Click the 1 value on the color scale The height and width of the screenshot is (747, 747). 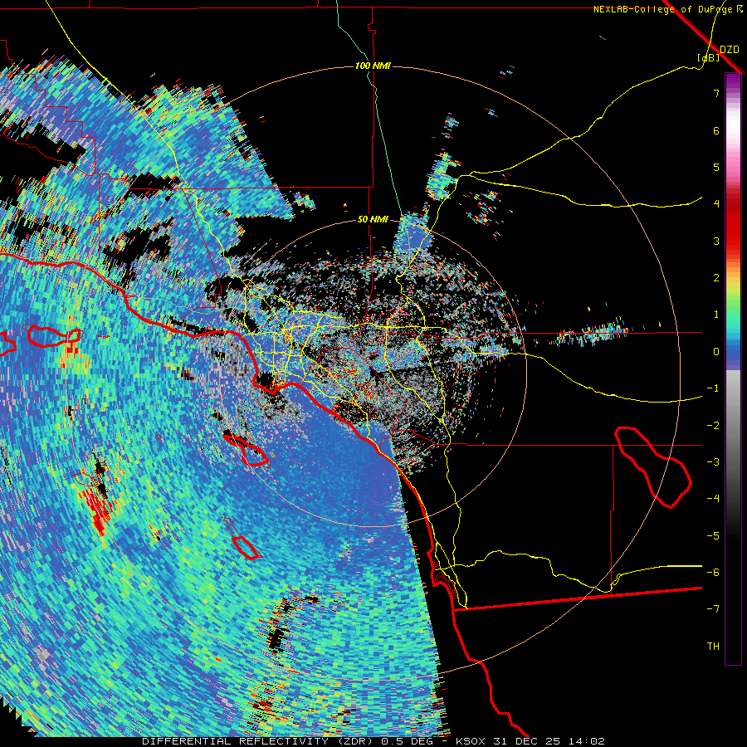[x=716, y=315]
